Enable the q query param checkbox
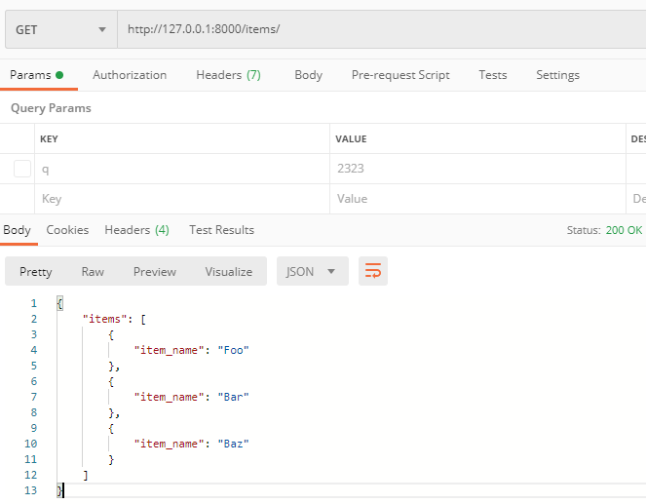Viewport: 646px width, 504px height. tap(22, 169)
